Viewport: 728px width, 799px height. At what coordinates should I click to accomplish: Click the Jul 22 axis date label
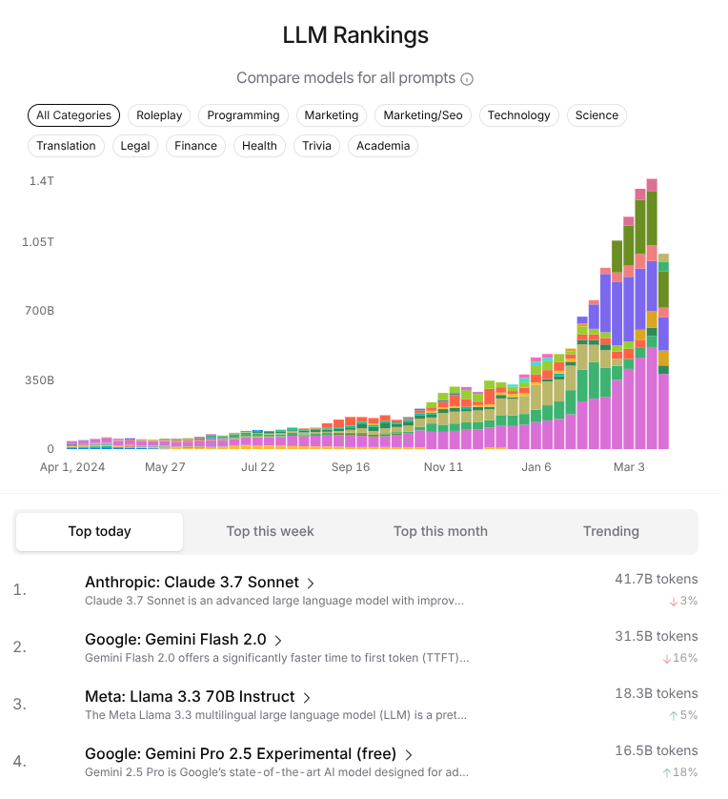(x=257, y=467)
